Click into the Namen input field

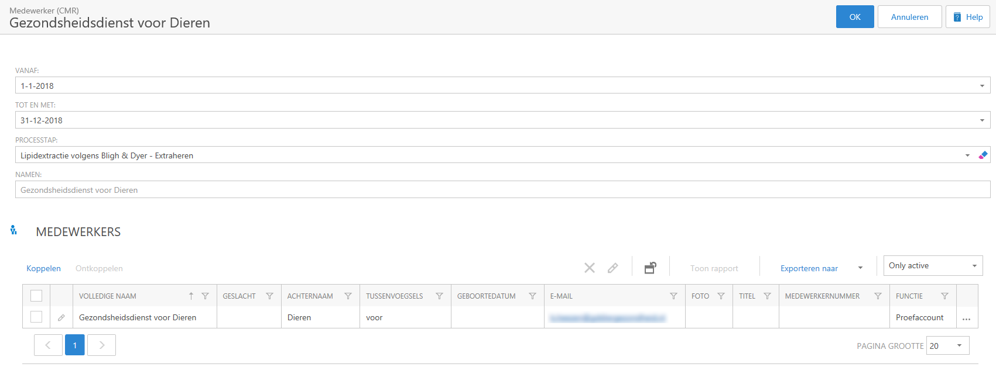502,190
